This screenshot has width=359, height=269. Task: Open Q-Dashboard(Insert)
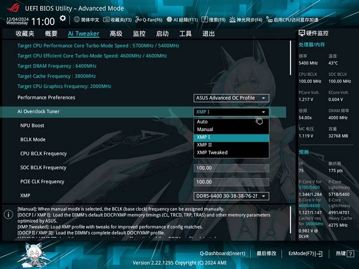[223, 254]
